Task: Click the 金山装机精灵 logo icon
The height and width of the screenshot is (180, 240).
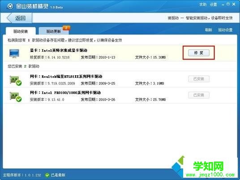Action: 10,6
